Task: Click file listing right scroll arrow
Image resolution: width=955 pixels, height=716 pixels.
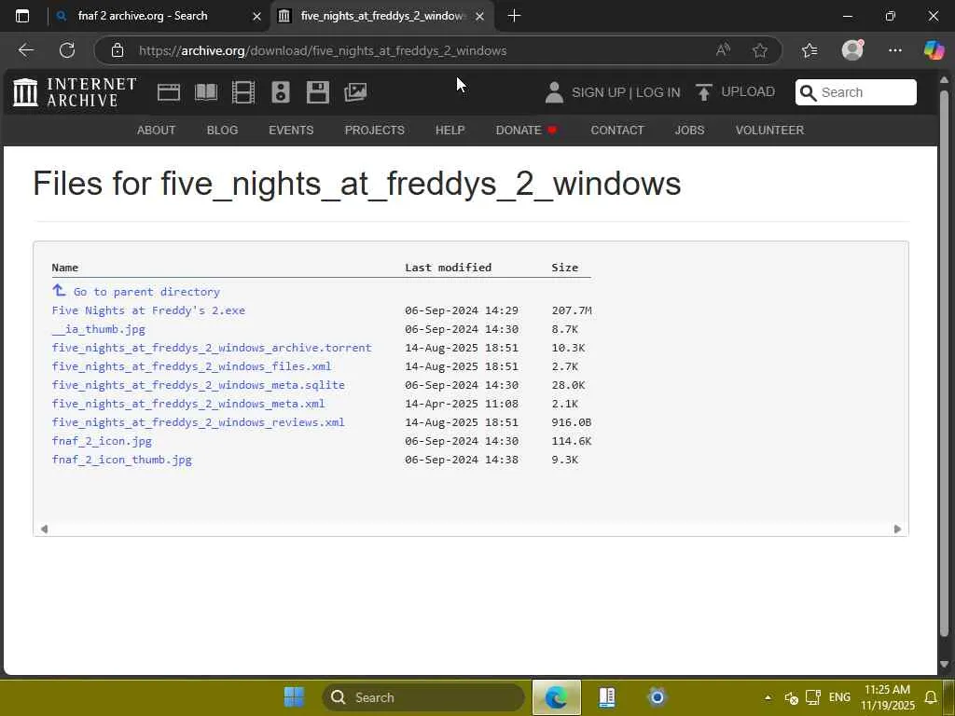Action: (897, 530)
